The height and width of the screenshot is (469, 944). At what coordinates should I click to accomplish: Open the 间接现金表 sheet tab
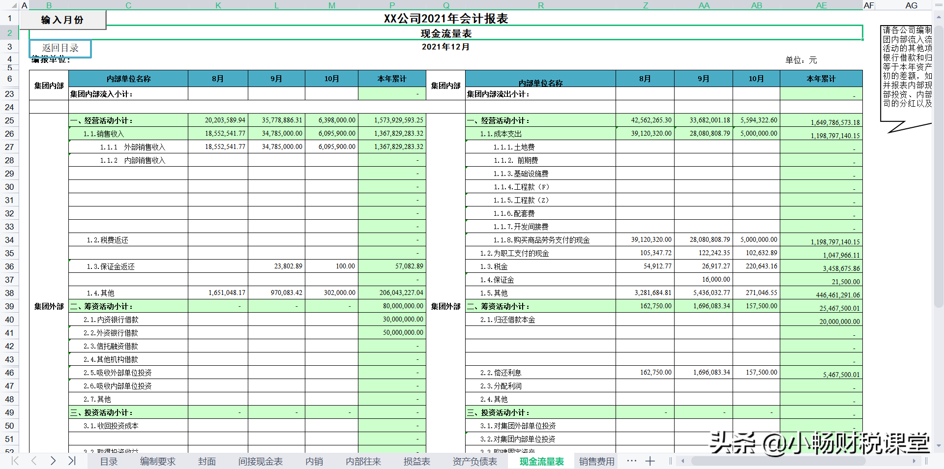[x=261, y=461]
